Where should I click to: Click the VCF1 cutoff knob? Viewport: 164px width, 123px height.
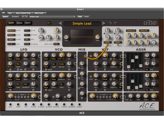[x=105, y=55]
